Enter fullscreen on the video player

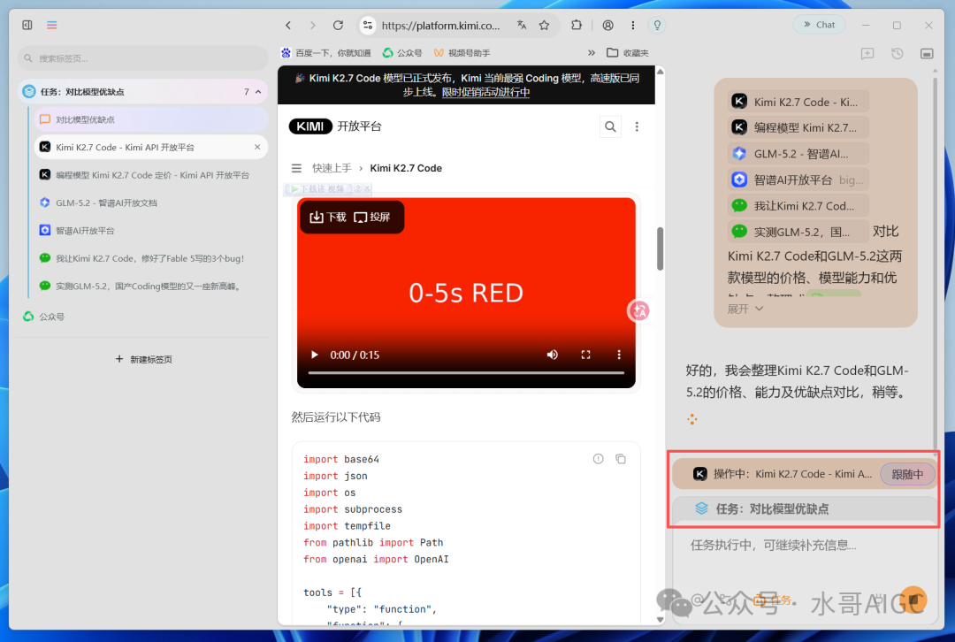coord(585,355)
